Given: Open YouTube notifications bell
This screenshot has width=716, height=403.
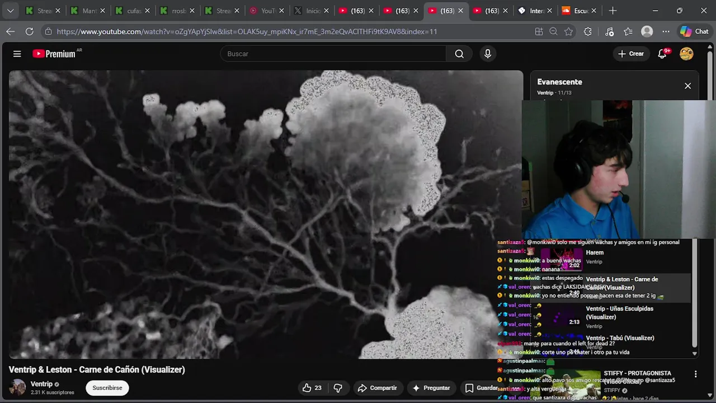Looking at the screenshot, I should 663,54.
